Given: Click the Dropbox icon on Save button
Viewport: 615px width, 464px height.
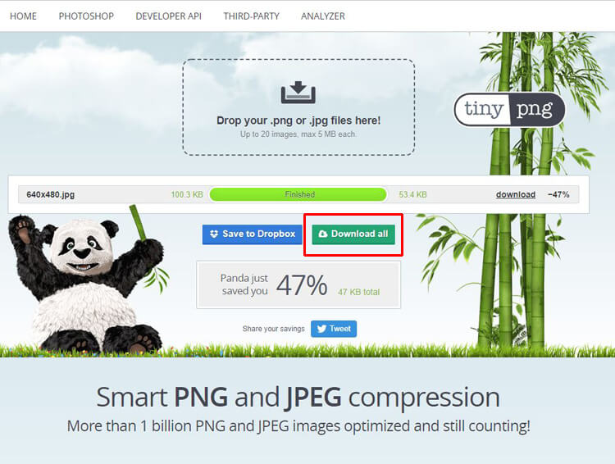Looking at the screenshot, I should point(214,234).
